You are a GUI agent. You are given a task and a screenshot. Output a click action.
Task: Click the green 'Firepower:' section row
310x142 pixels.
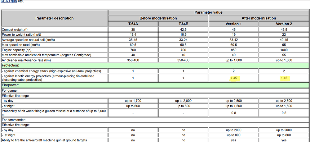pos(10,85)
